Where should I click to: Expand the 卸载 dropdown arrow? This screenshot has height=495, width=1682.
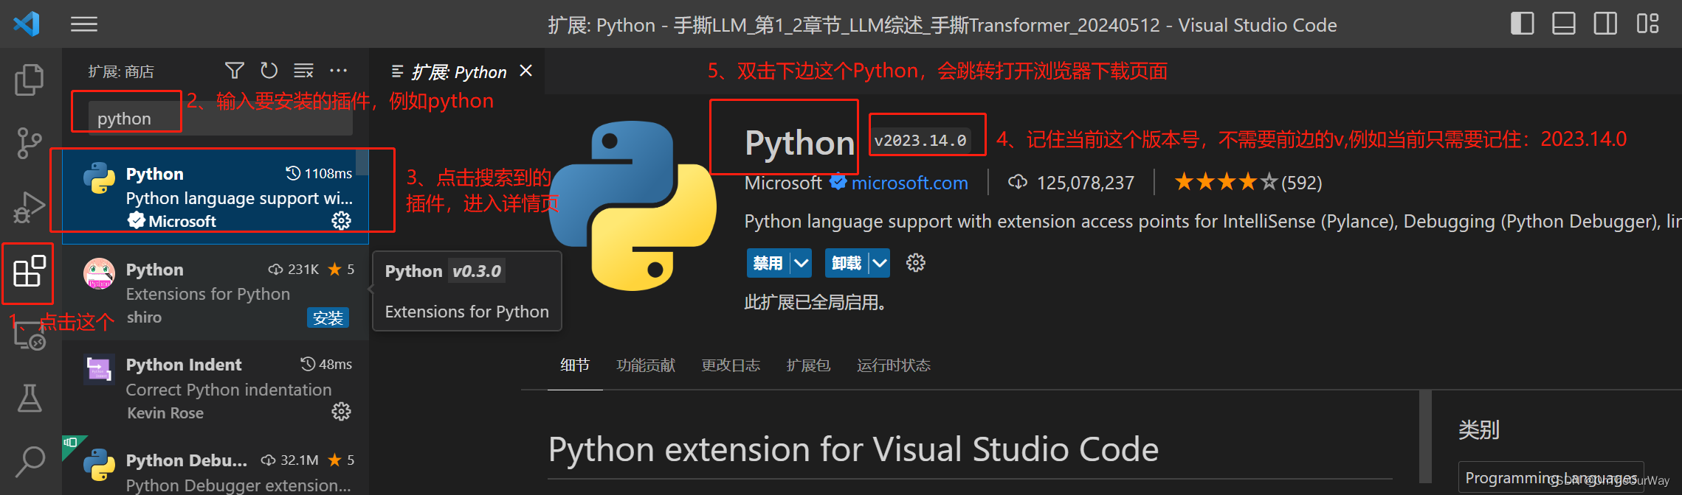tap(879, 263)
